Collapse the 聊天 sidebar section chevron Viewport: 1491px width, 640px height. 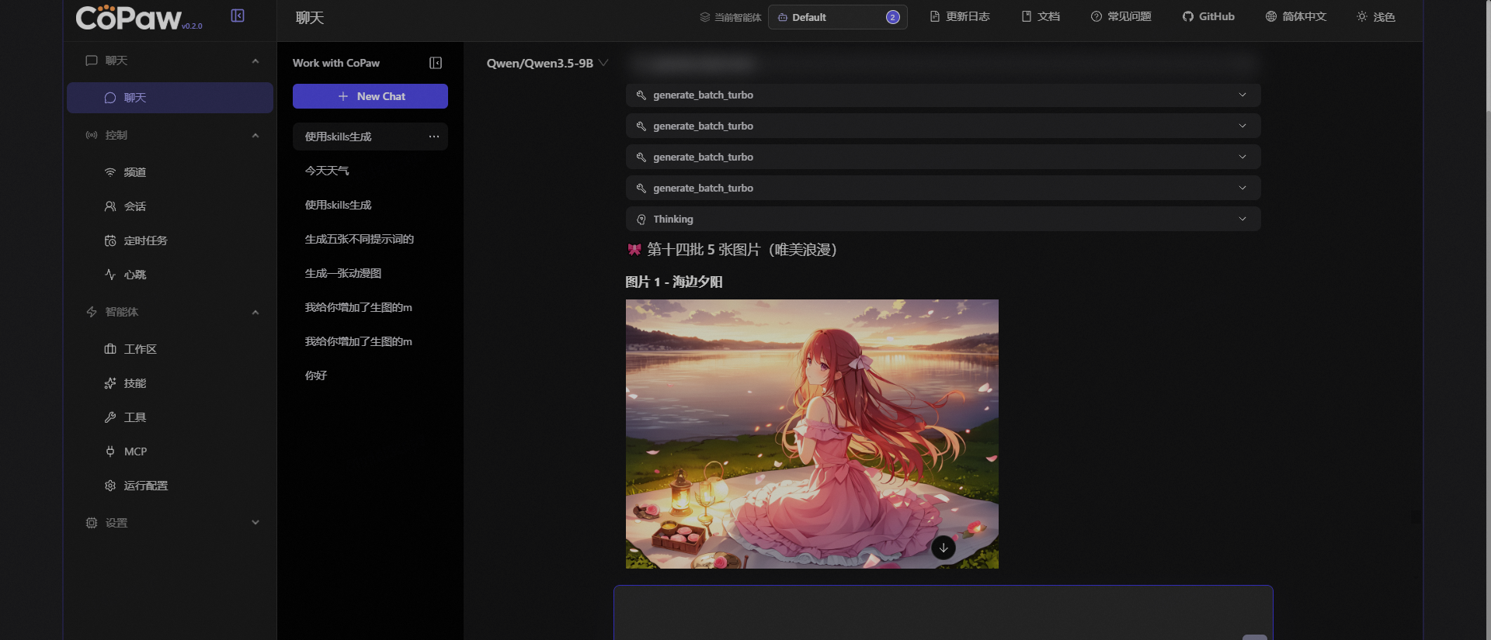coord(255,61)
